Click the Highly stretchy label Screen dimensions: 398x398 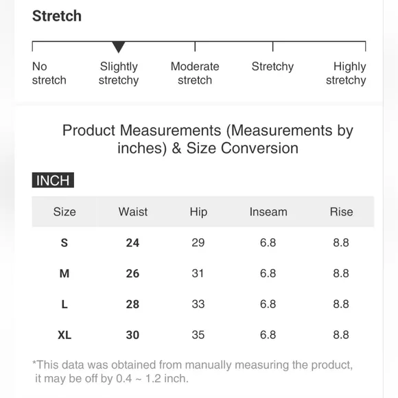[x=346, y=73]
